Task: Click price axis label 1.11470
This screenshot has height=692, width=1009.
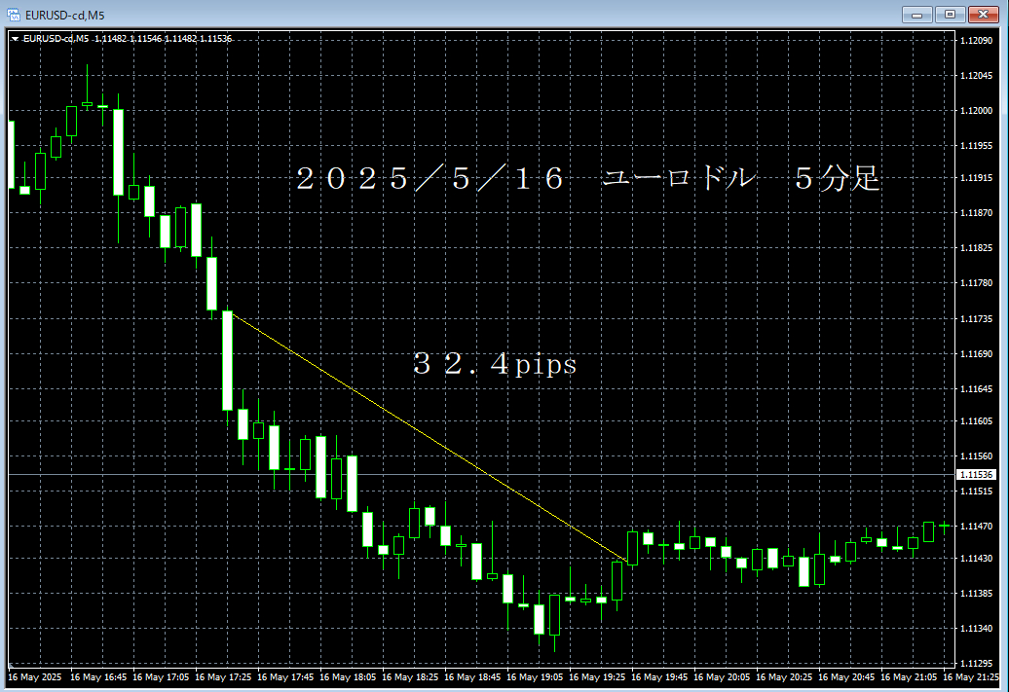Action: click(976, 527)
